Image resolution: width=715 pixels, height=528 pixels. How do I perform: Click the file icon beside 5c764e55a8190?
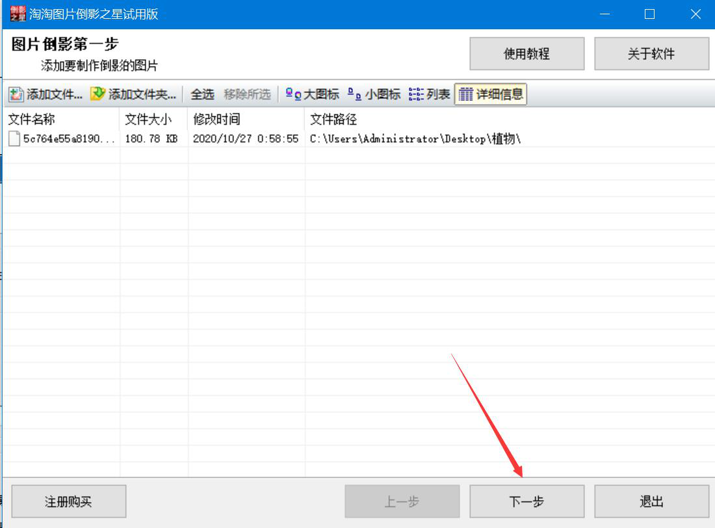pyautogui.click(x=14, y=139)
